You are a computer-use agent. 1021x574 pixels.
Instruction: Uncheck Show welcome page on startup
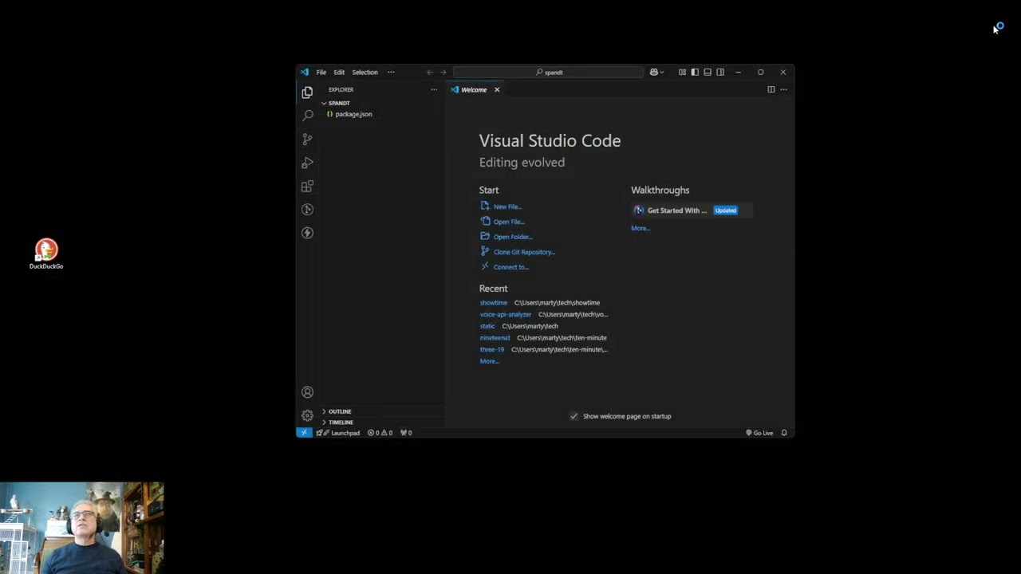pyautogui.click(x=574, y=416)
